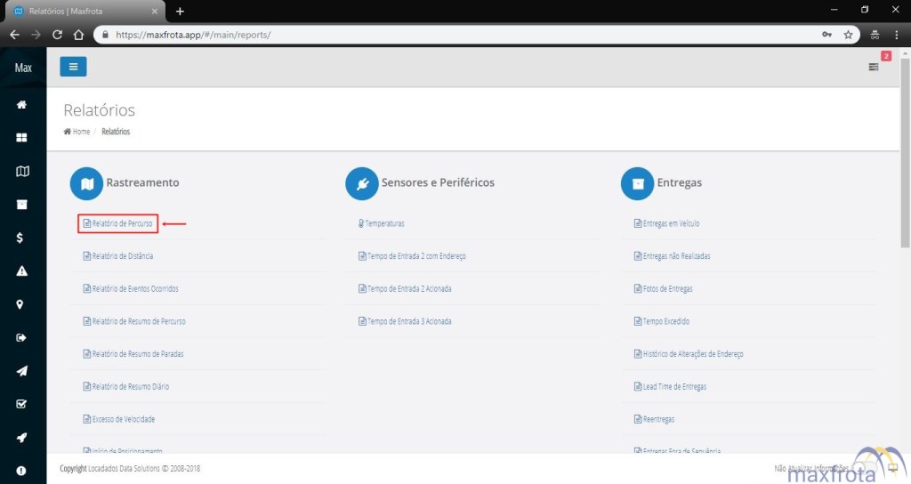Screen dimensions: 911x484
Task: Select the dollar sign sidebar icon
Action: (22, 238)
